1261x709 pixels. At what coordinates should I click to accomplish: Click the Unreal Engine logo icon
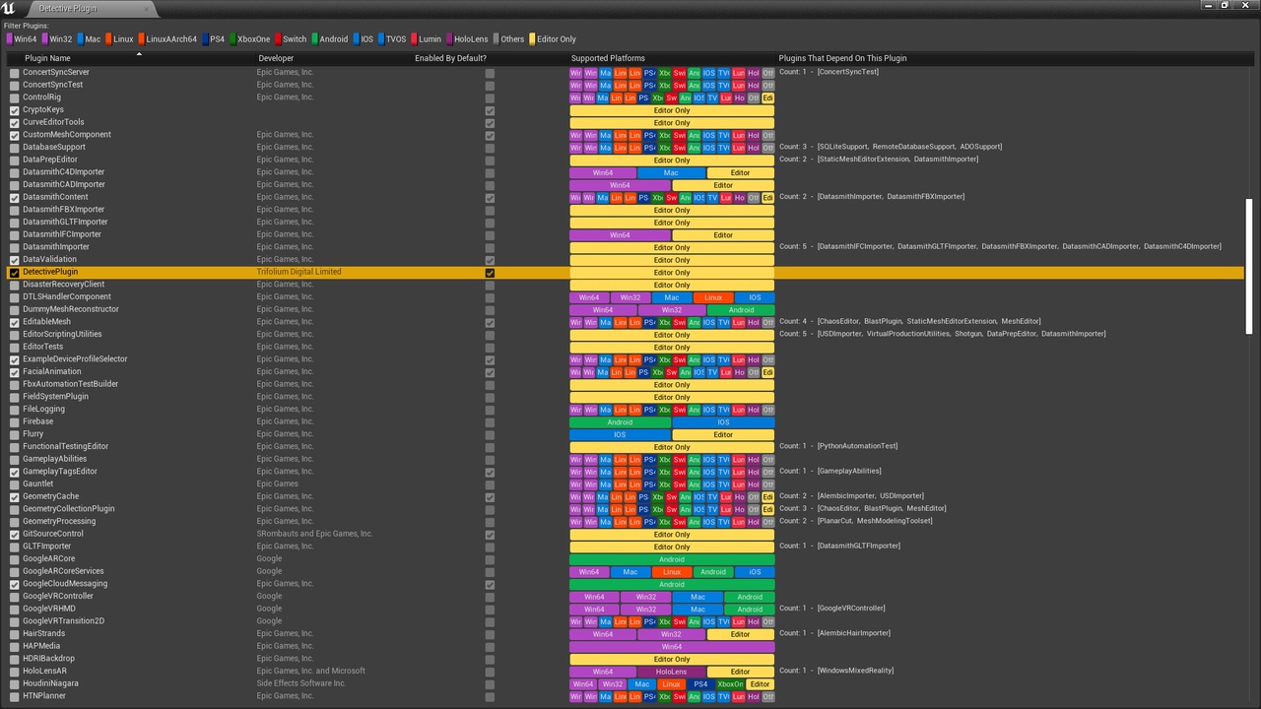(x=9, y=8)
